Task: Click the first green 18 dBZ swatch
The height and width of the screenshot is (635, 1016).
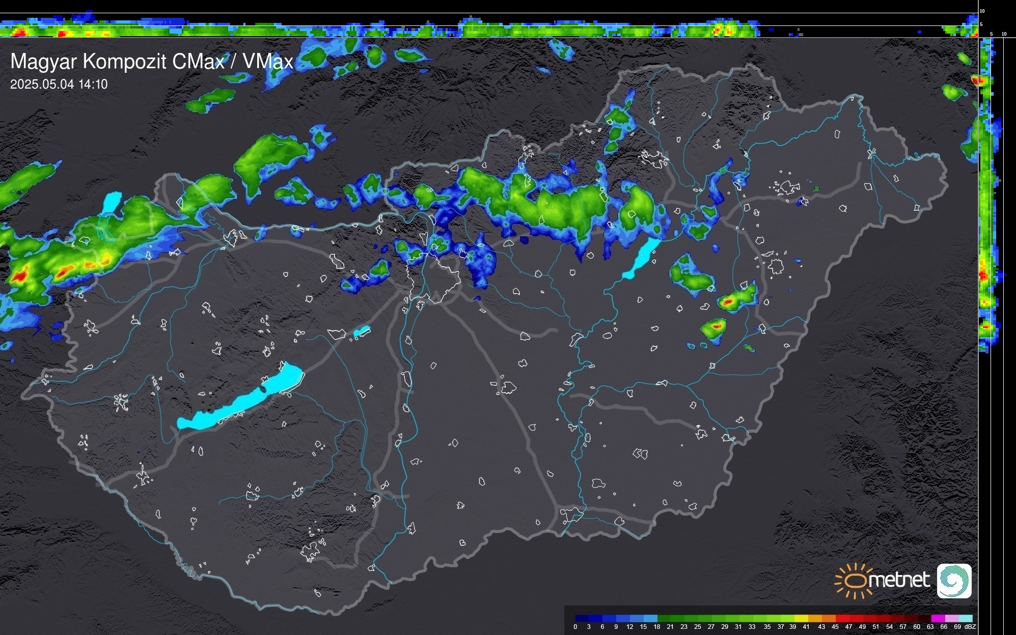Action: [x=664, y=618]
